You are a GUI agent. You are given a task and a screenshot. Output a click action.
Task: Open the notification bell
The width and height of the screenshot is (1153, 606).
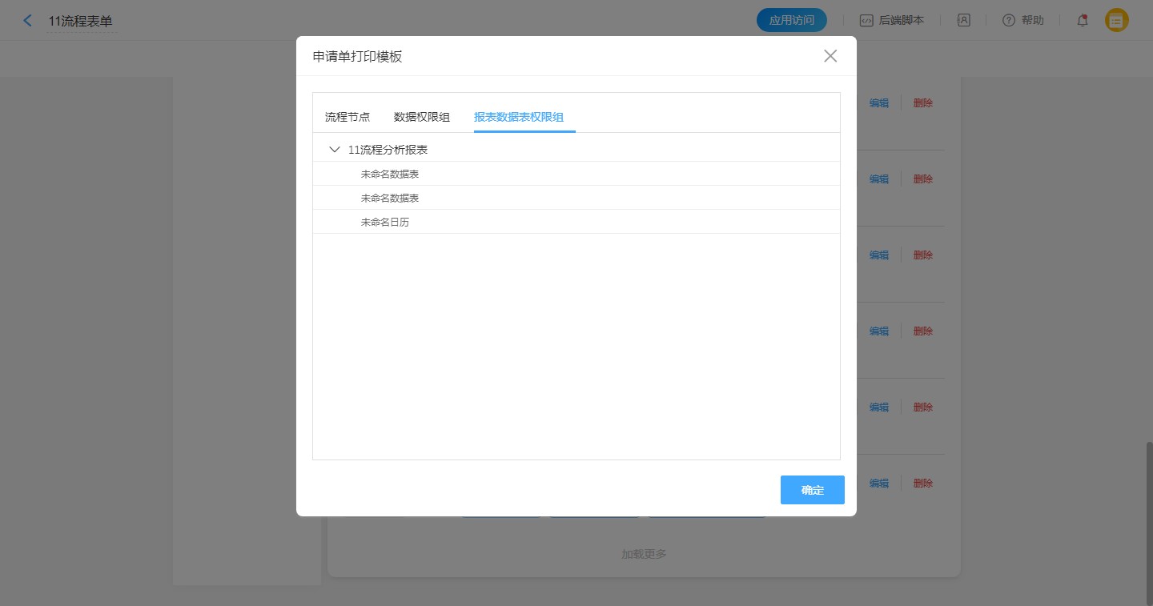[x=1083, y=21]
